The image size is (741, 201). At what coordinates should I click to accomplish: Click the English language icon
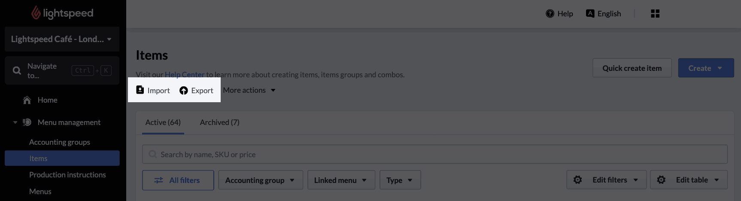[x=590, y=13]
